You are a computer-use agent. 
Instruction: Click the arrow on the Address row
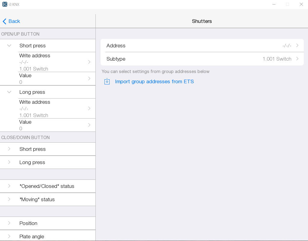click(x=297, y=46)
